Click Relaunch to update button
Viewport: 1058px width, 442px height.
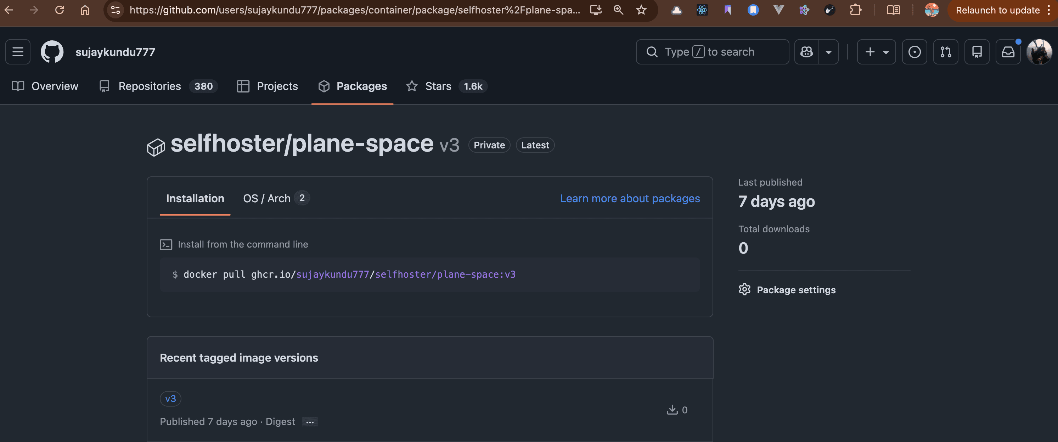click(998, 10)
